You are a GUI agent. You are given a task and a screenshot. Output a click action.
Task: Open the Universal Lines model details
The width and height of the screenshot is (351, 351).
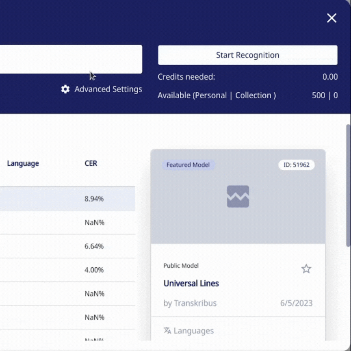click(191, 283)
